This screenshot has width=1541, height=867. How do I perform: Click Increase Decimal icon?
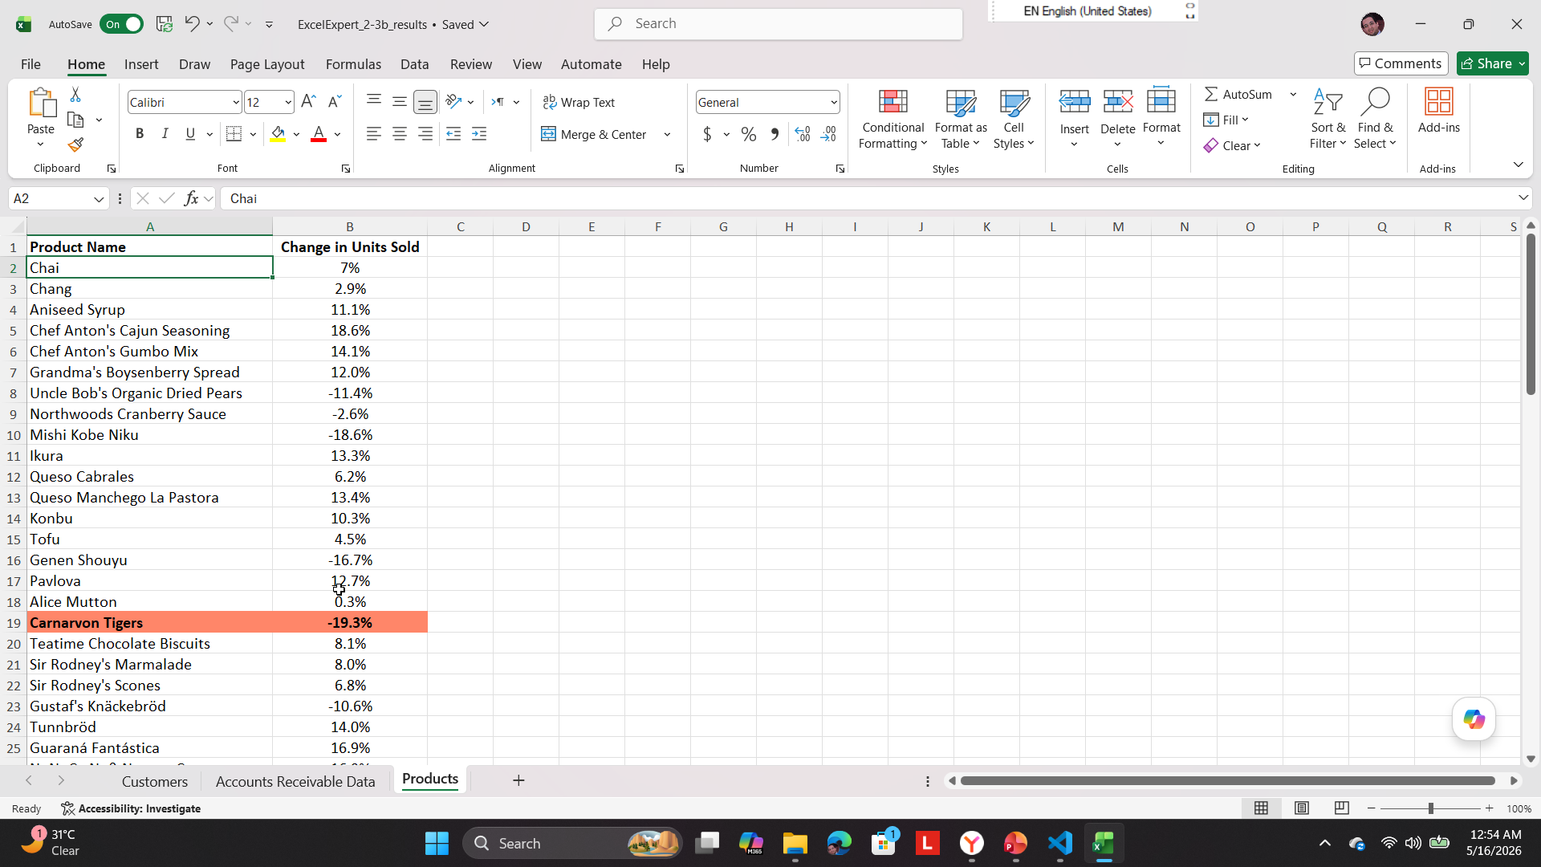[x=803, y=134]
